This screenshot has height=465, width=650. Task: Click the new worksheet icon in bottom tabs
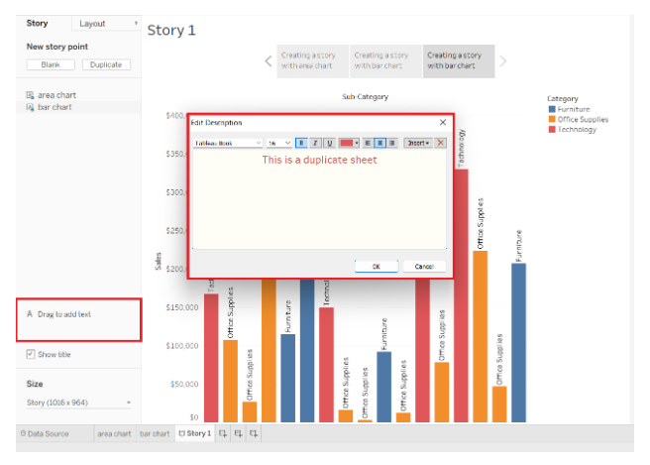[223, 433]
